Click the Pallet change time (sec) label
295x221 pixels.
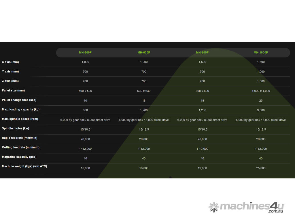pos(19,100)
